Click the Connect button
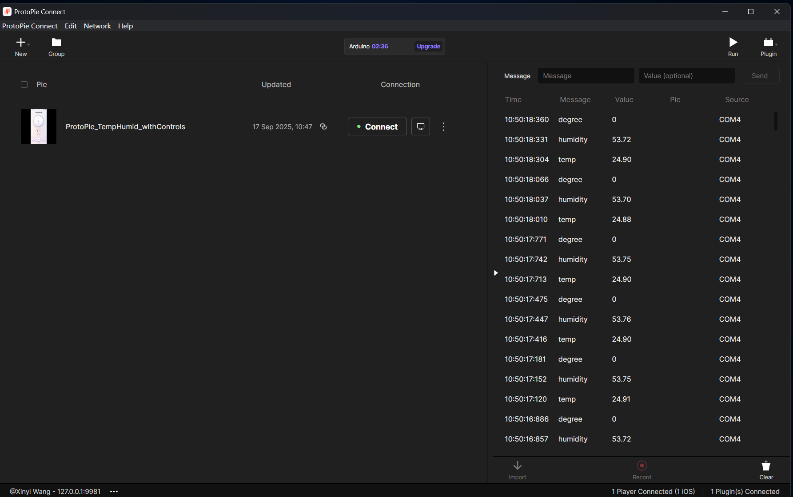Image resolution: width=793 pixels, height=497 pixels. pos(377,126)
